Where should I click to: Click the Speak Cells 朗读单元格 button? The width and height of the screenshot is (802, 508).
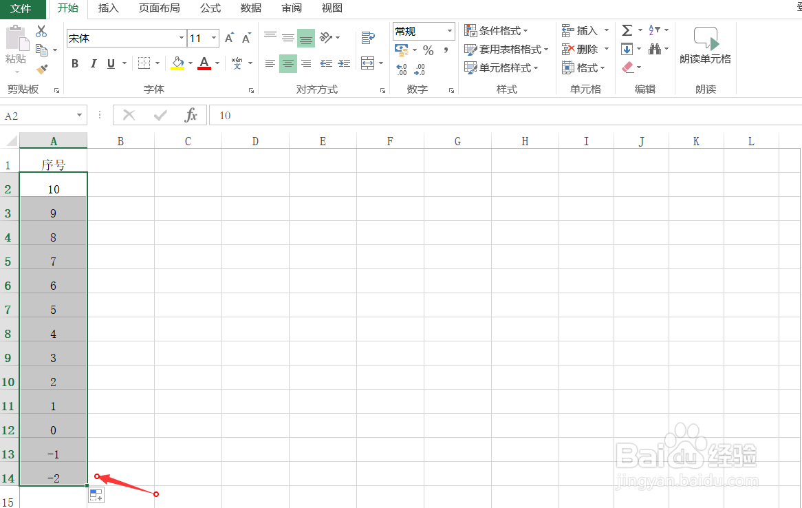[x=705, y=45]
